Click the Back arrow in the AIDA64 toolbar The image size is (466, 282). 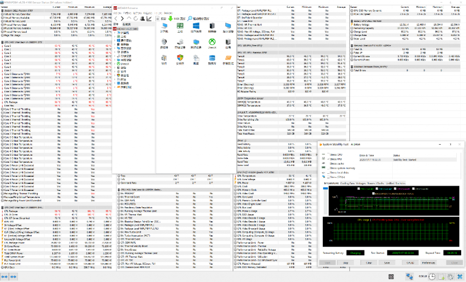click(x=116, y=18)
